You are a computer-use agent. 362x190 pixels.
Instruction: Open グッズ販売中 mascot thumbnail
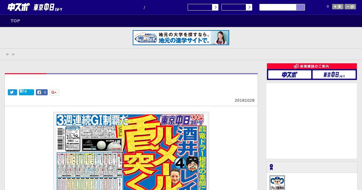[x=277, y=183]
